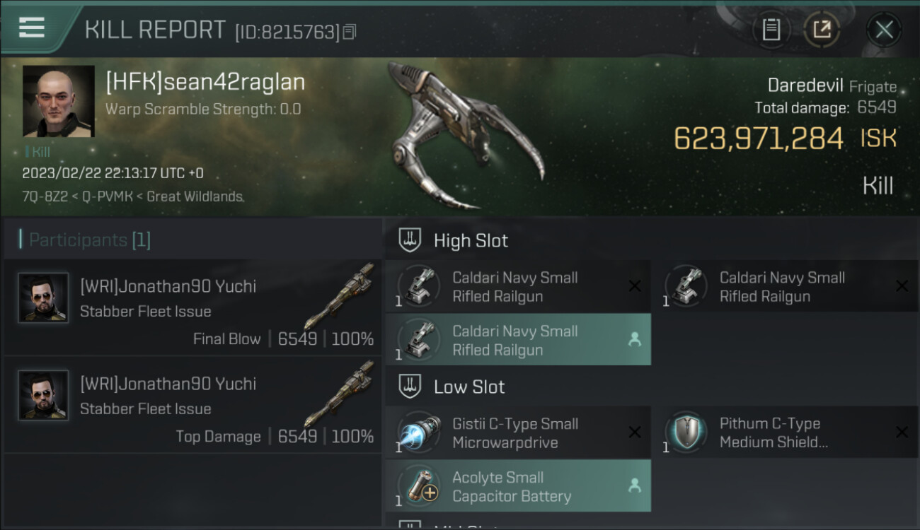Viewport: 920px width, 530px height.
Task: Select the Pithum C-Type Medium Shield module icon
Action: pyautogui.click(x=686, y=432)
